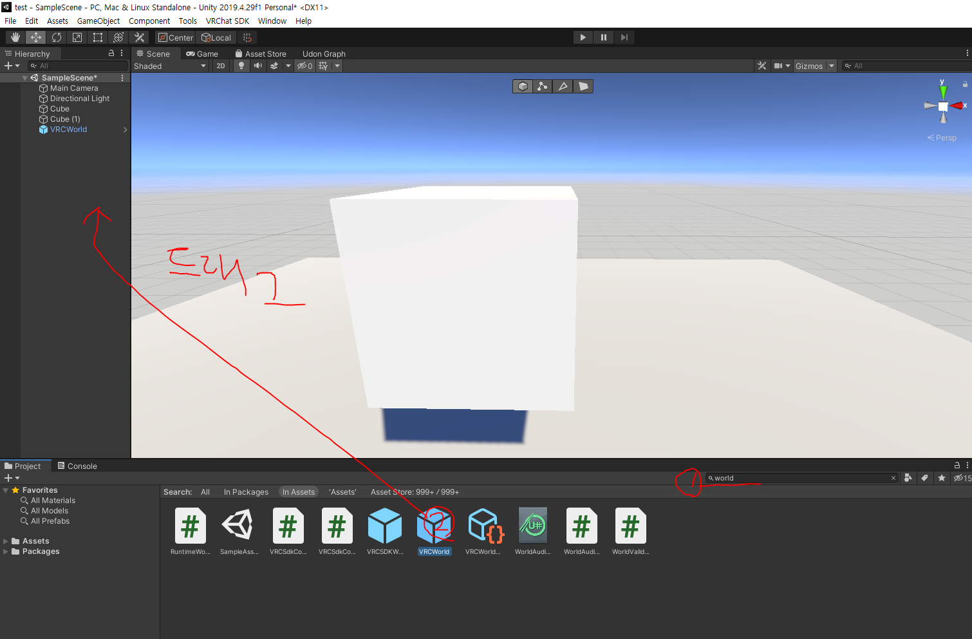Switch to the Console tab
Viewport: 972px width, 639px height.
pos(77,466)
